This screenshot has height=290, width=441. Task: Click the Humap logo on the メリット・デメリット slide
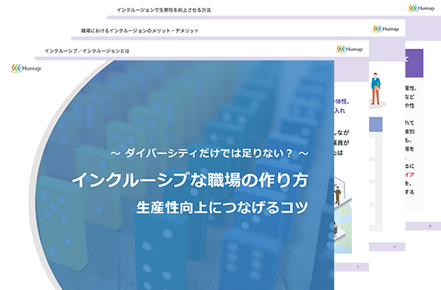(x=385, y=29)
